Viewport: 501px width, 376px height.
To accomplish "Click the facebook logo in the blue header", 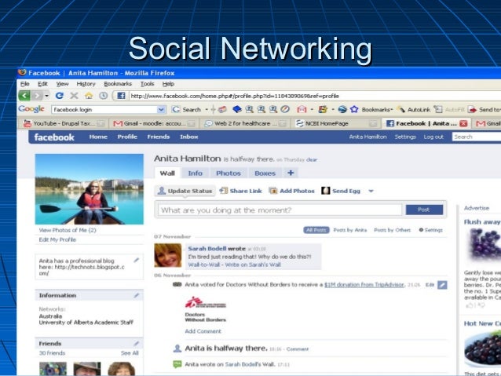I will (x=54, y=137).
